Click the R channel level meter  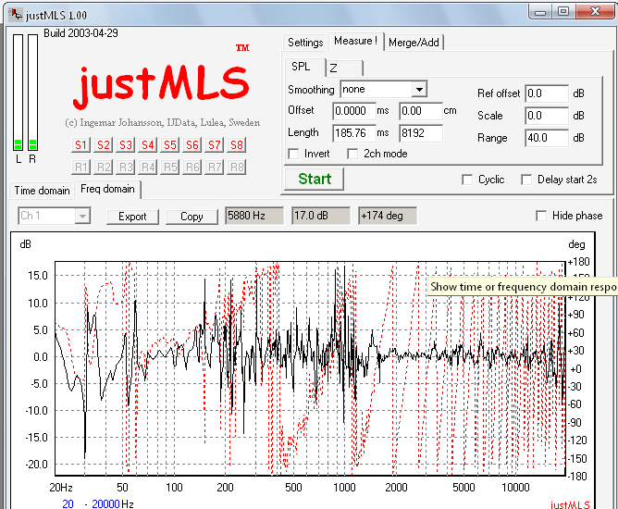point(32,93)
